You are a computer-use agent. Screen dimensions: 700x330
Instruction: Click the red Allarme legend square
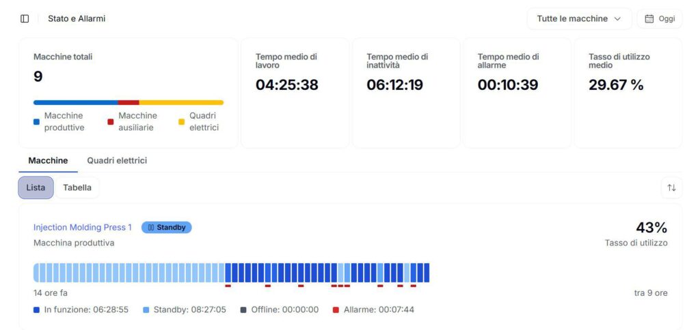[336, 310]
